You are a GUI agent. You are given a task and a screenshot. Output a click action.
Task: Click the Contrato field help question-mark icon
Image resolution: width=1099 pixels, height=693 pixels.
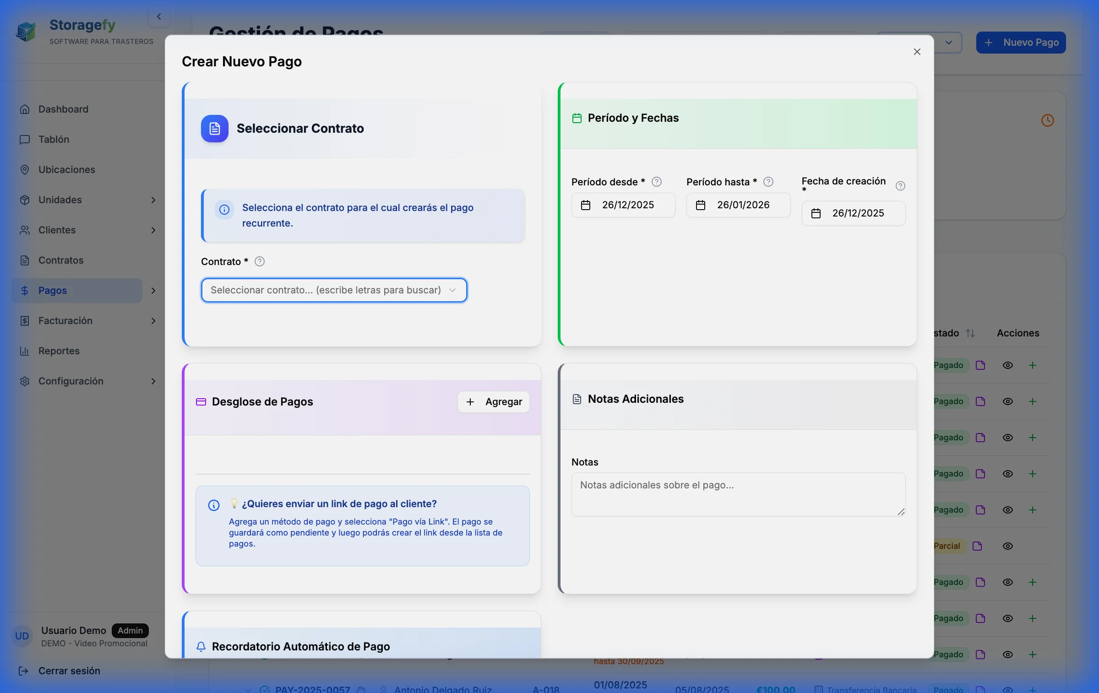click(x=260, y=261)
